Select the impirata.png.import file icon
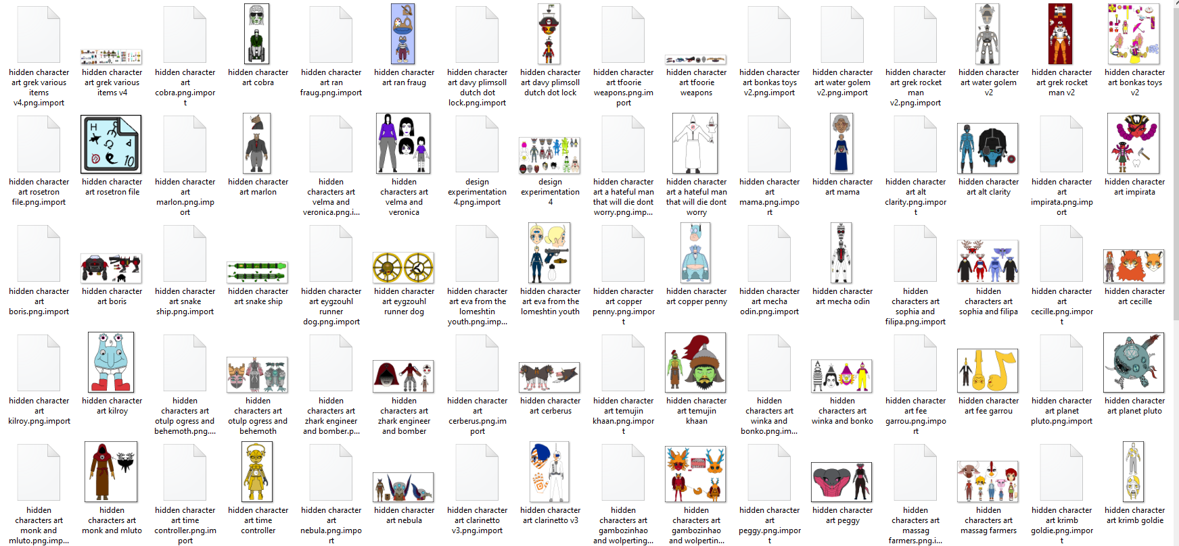 click(x=1061, y=144)
